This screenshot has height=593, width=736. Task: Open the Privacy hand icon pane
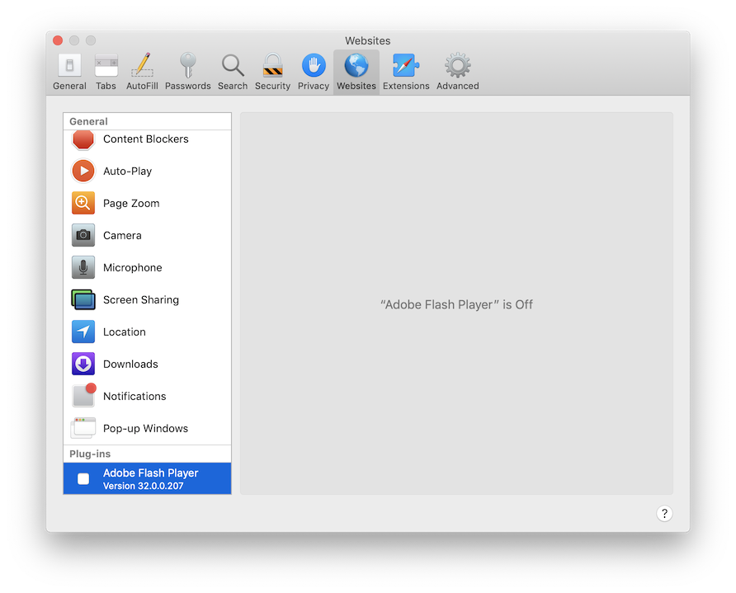click(x=314, y=72)
